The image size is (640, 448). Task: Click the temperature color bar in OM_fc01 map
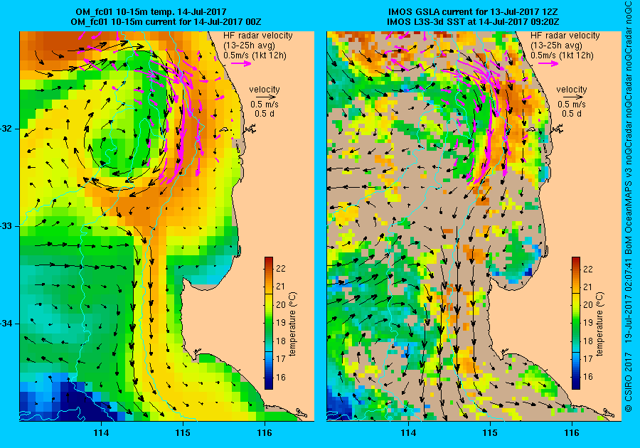point(269,323)
